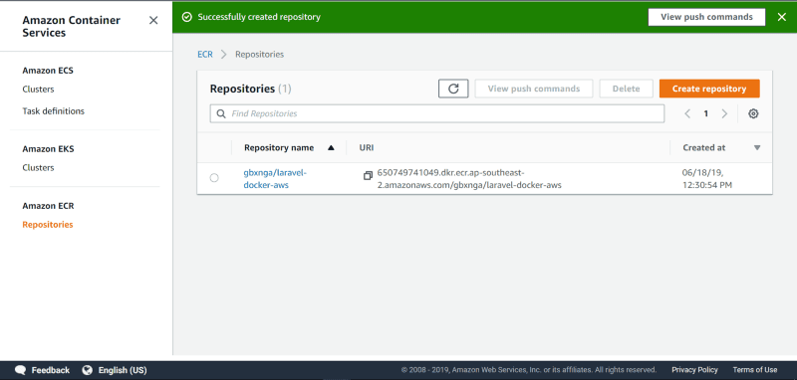Focus the Find Repositories search field
The width and height of the screenshot is (797, 380).
tap(437, 113)
